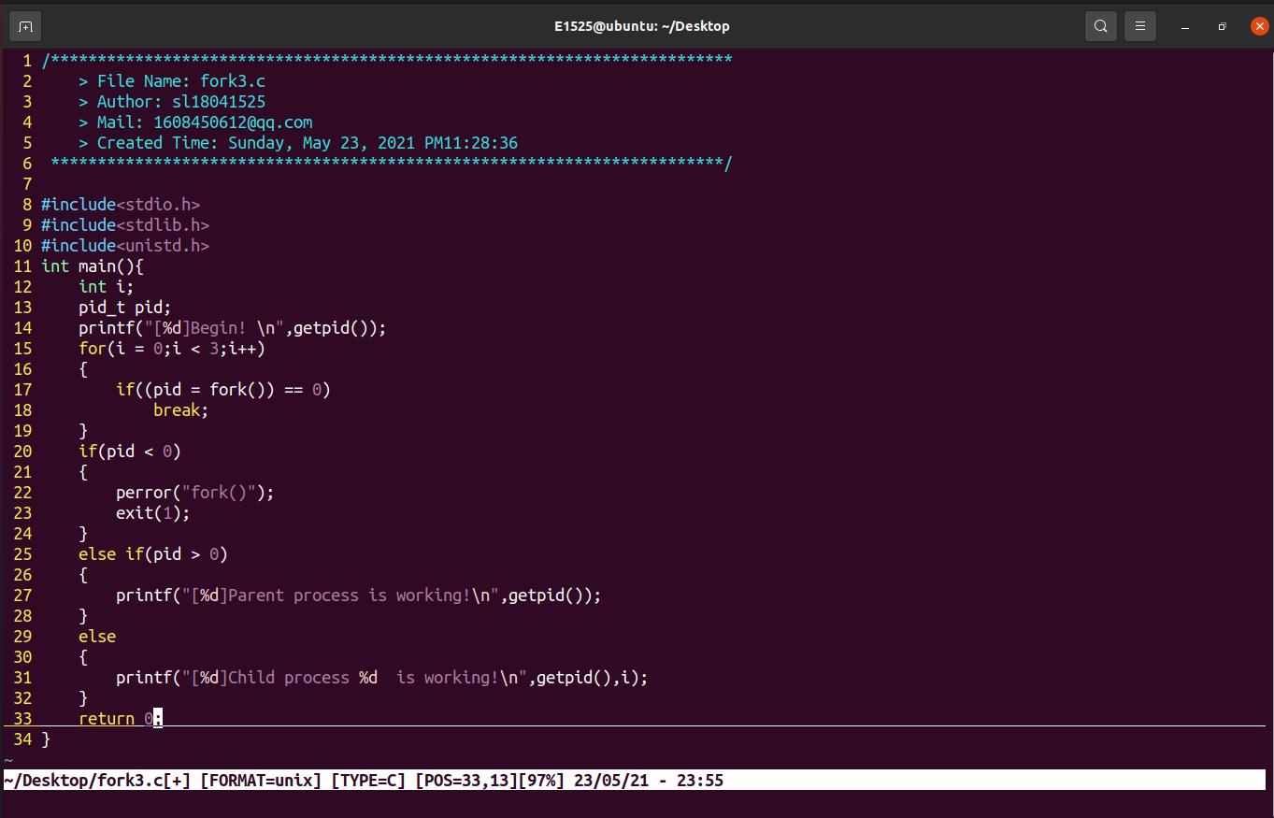This screenshot has height=818, width=1274.
Task: Click line number 16 in the gutter
Action: click(x=22, y=369)
